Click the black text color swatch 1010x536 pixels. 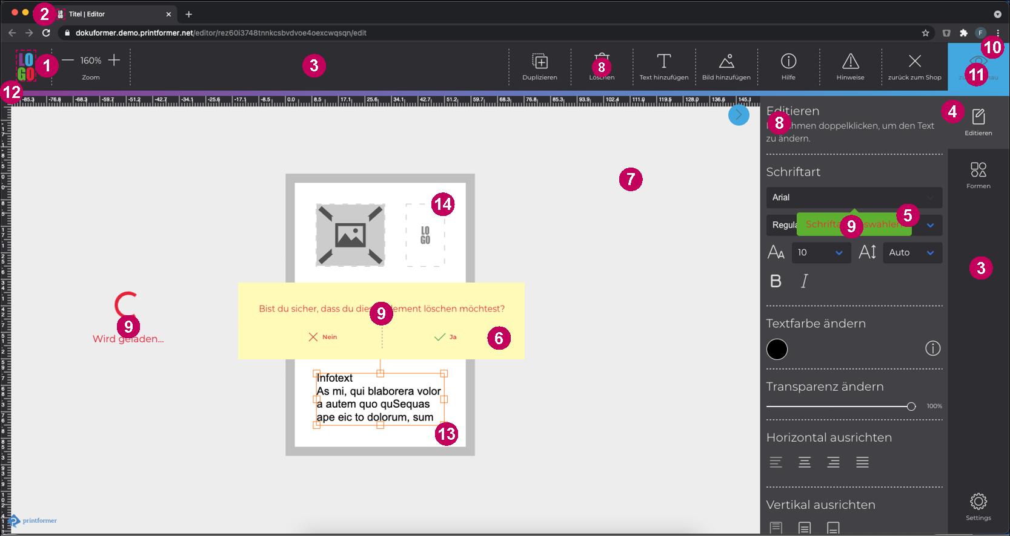[777, 349]
